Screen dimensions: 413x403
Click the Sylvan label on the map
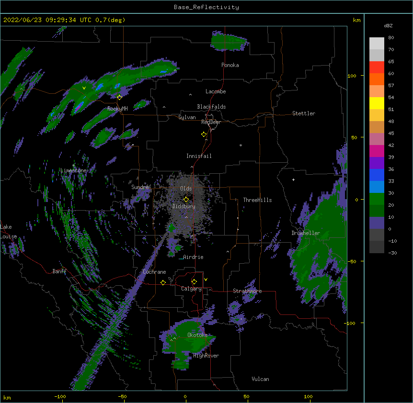coord(187,117)
